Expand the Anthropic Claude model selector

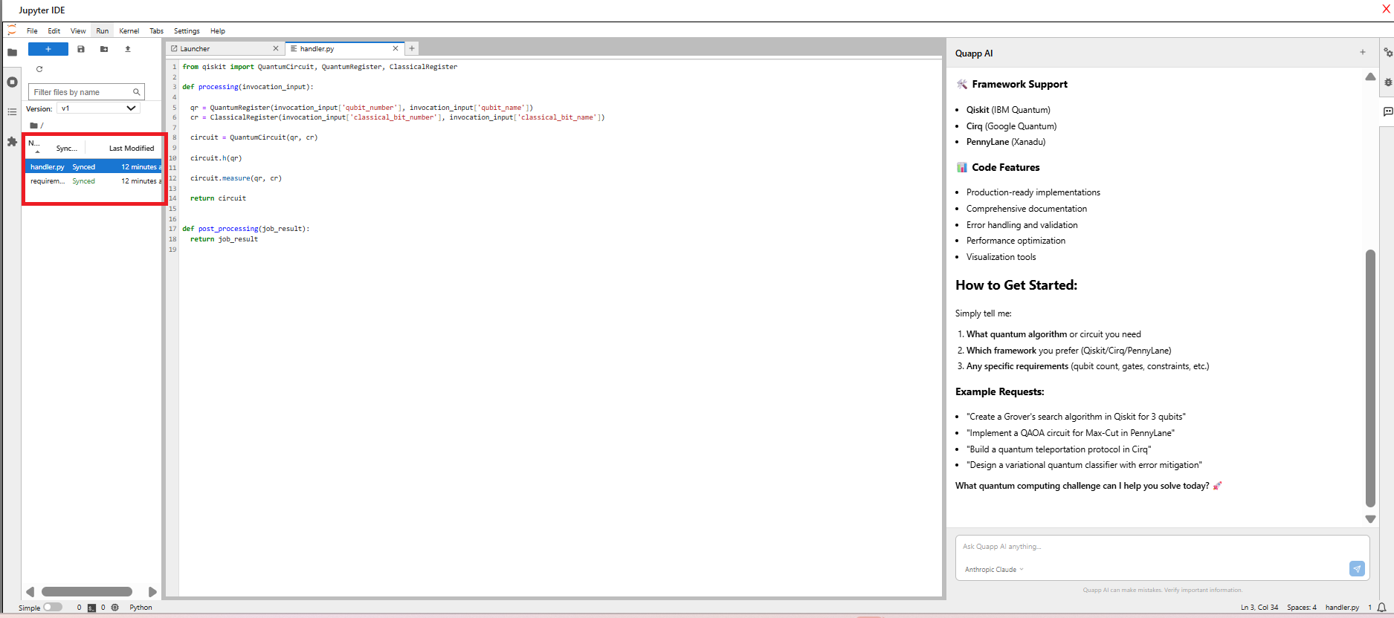point(994,570)
